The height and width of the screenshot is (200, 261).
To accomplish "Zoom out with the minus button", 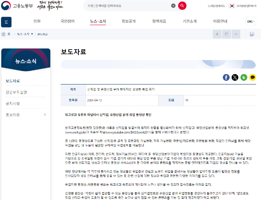I will click(x=236, y=34).
